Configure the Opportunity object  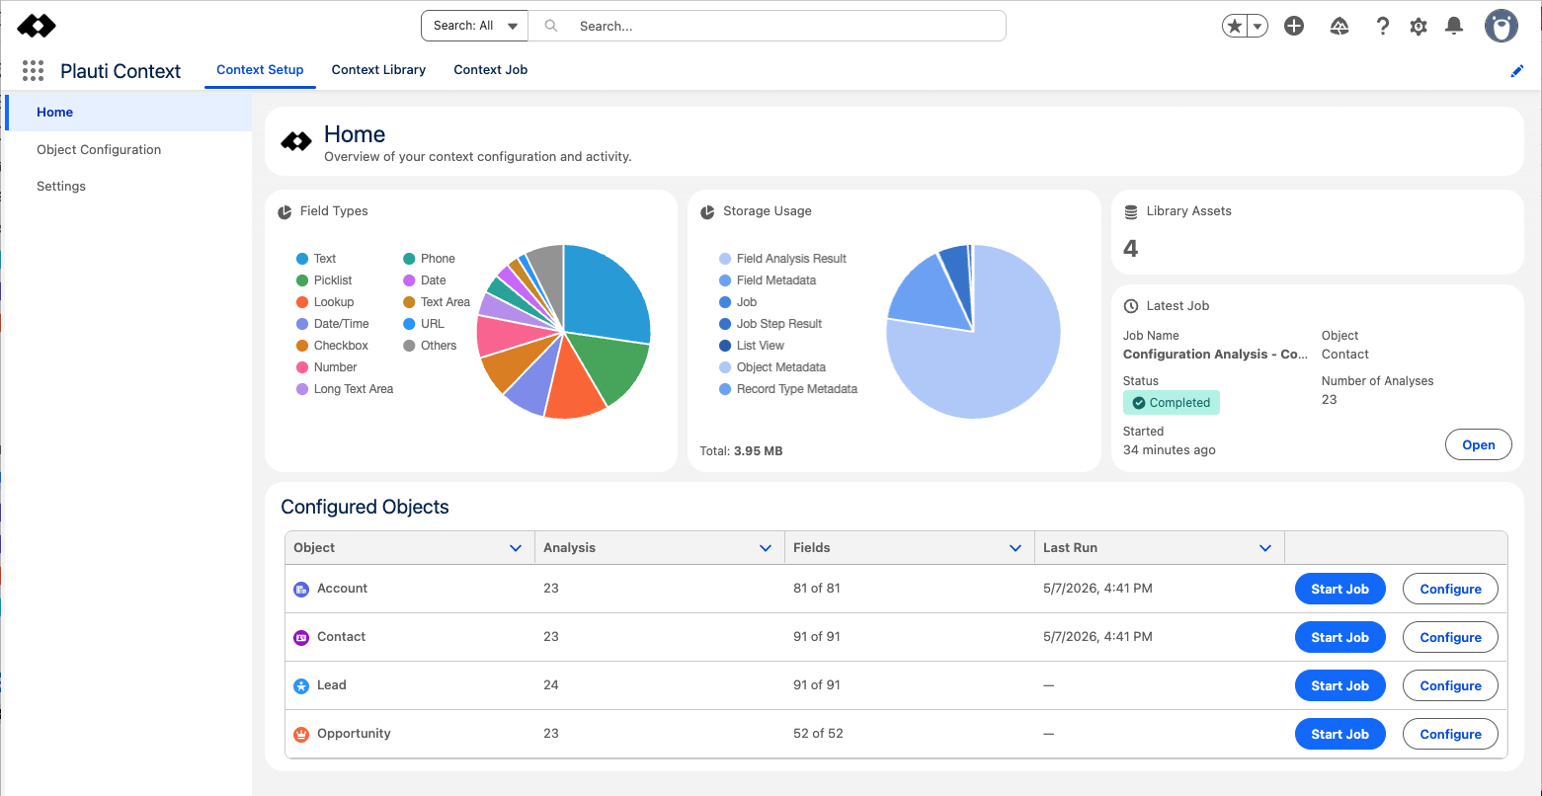coord(1450,734)
